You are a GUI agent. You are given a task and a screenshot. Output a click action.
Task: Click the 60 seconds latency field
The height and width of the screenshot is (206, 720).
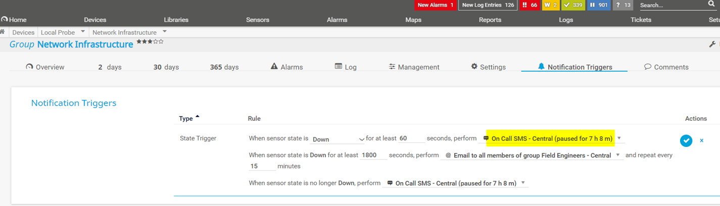pos(411,139)
